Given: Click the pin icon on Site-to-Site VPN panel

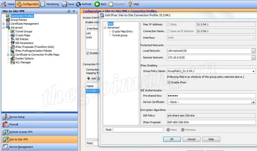Looking at the screenshot, I should [x=74, y=11].
